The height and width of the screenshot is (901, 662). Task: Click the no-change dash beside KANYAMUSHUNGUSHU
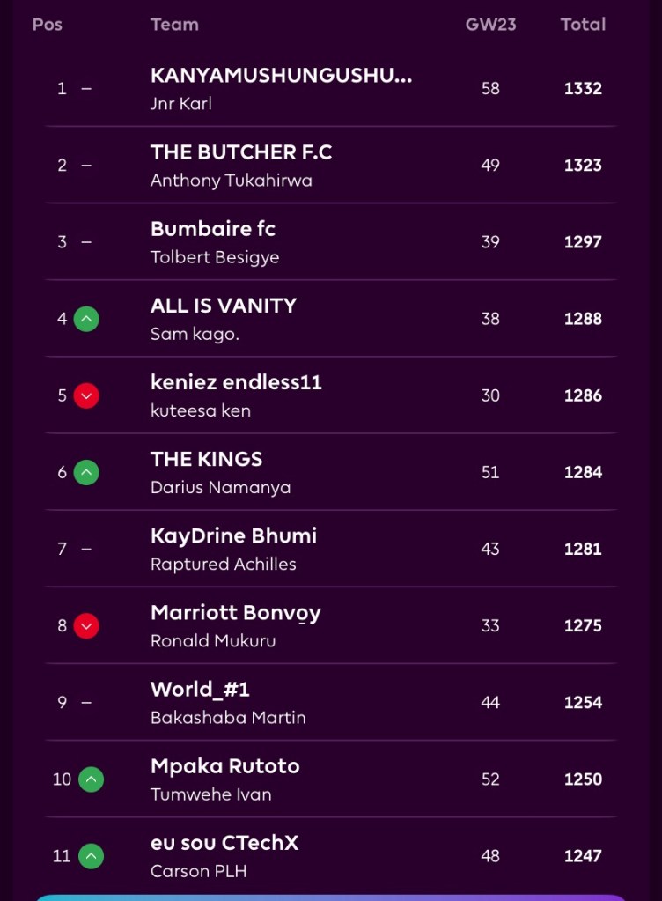[86, 88]
